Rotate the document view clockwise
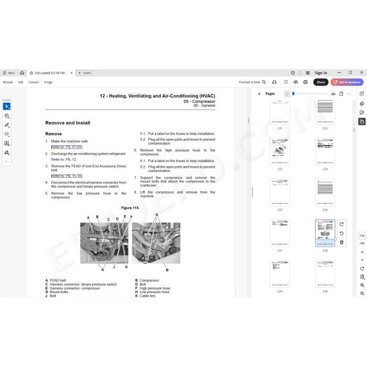Screen dimensions: 367x367 [362, 268]
